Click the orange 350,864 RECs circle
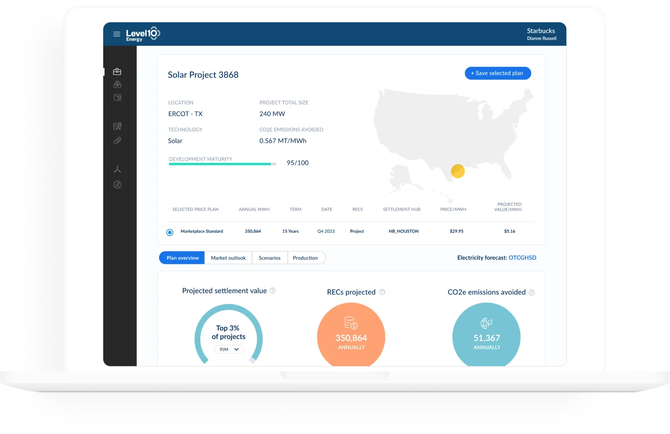This screenshot has width=670, height=434. point(351,335)
